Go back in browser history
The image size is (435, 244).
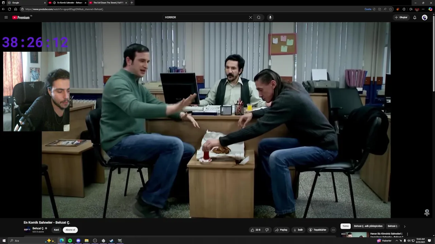[3, 9]
